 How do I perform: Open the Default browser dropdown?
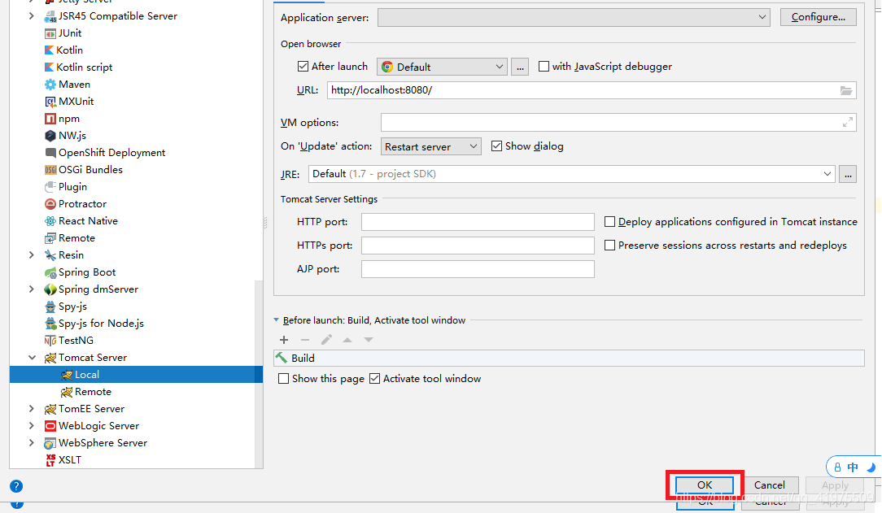(x=442, y=67)
